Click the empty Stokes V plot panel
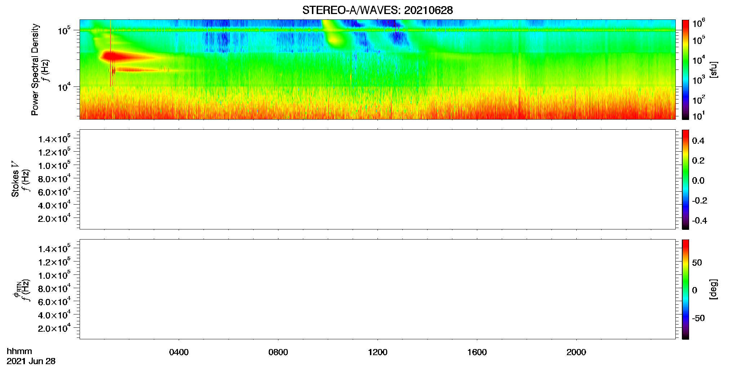This screenshot has height=389, width=755. (x=377, y=179)
